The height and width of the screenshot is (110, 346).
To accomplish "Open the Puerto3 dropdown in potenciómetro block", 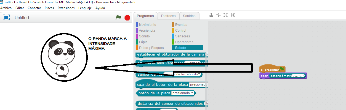I will 299,76.
